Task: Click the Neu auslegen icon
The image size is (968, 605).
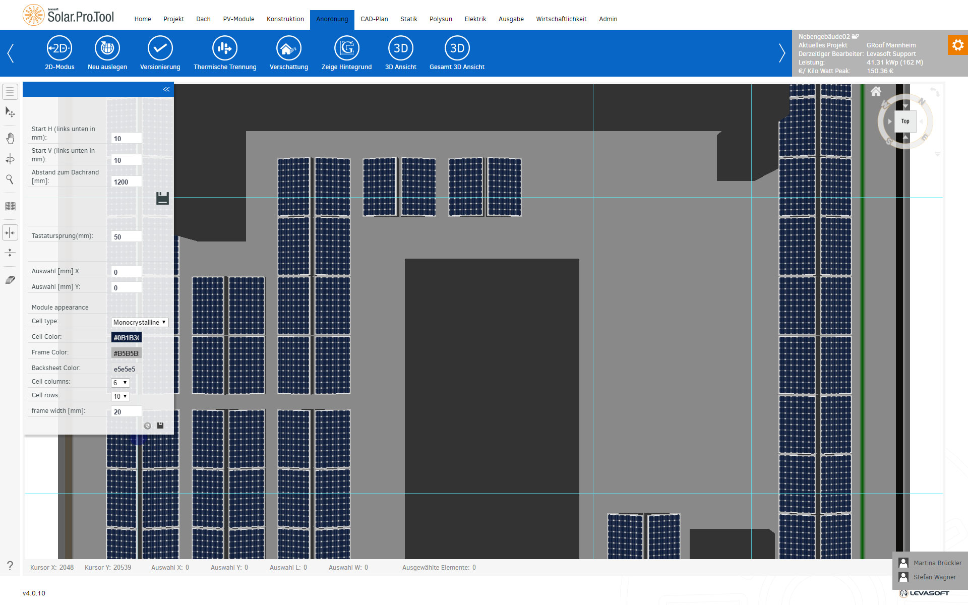Action: click(x=107, y=49)
